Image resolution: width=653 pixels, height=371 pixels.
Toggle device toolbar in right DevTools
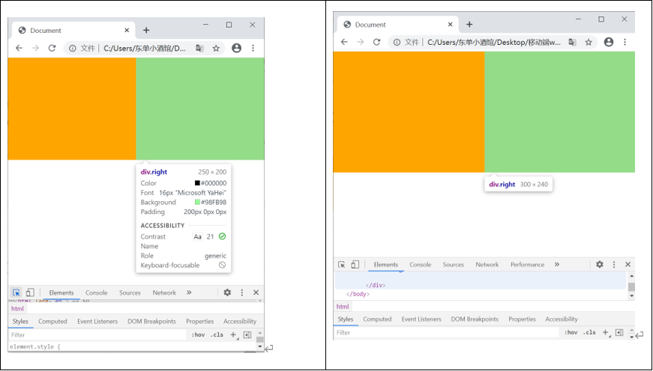click(x=355, y=265)
